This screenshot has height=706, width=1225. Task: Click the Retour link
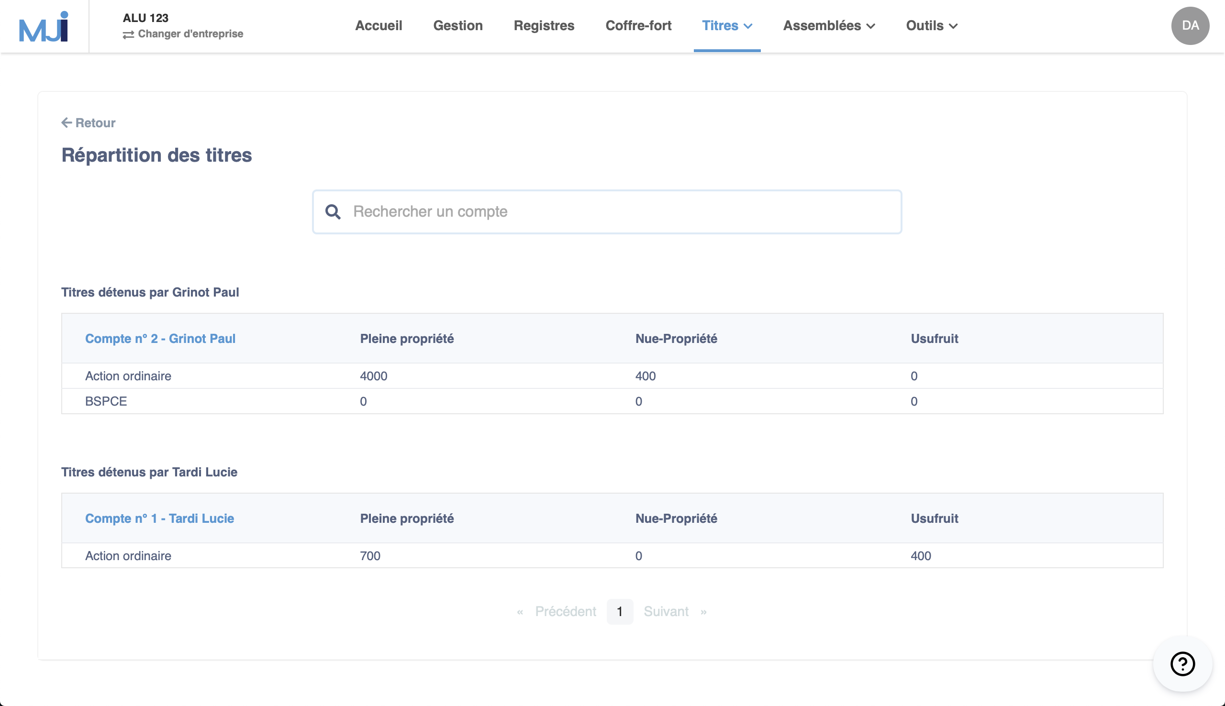click(x=95, y=122)
